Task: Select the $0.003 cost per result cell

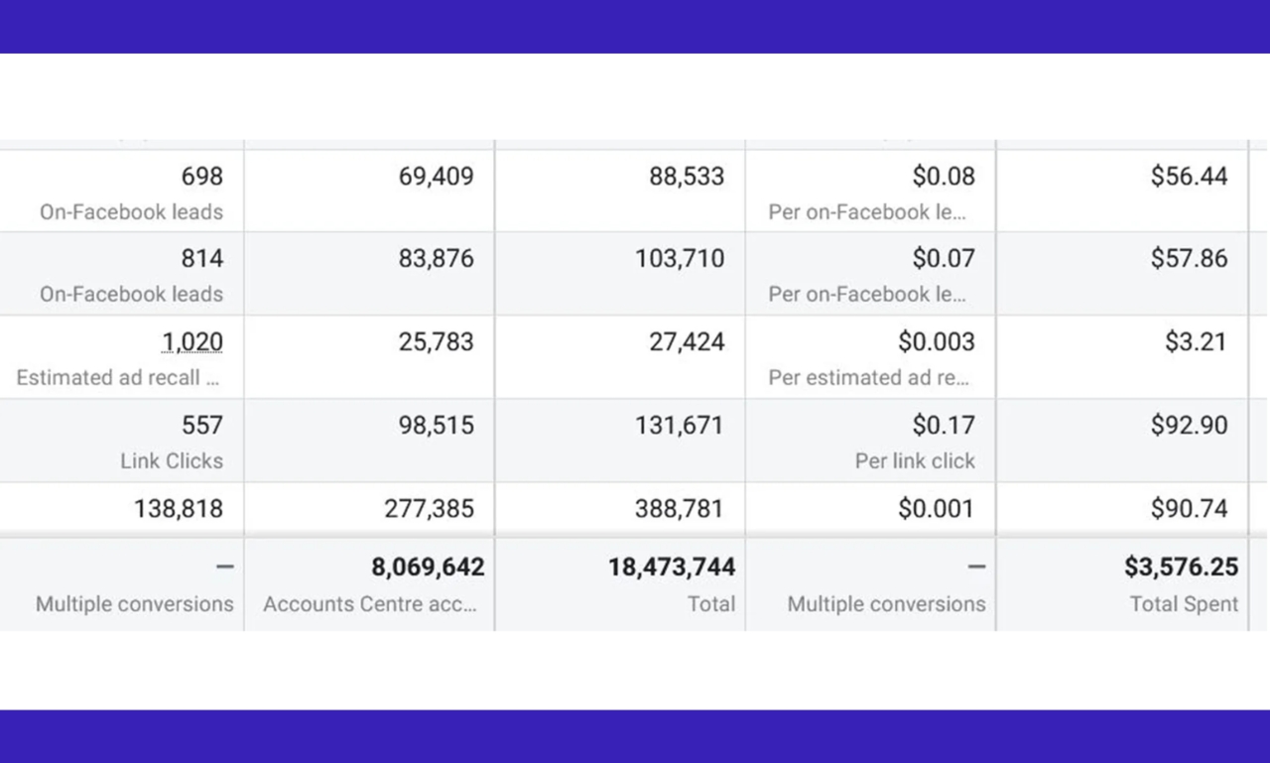Action: point(936,342)
